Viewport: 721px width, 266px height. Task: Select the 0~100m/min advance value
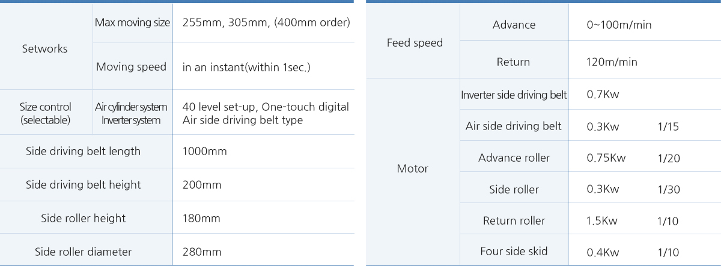619,25
